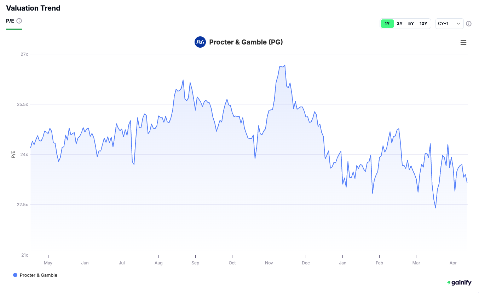Toggle Procter & Gamble legend series
479x293 pixels.
click(35, 275)
